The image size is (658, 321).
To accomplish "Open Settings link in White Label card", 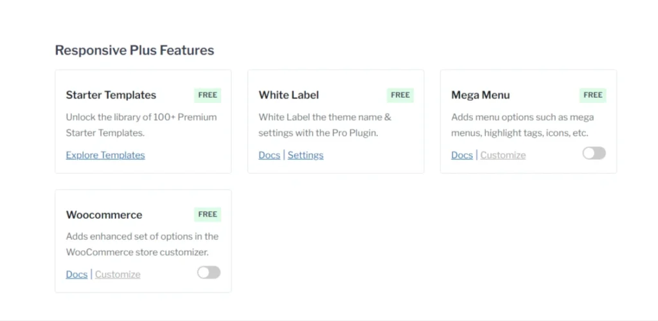I will (305, 155).
